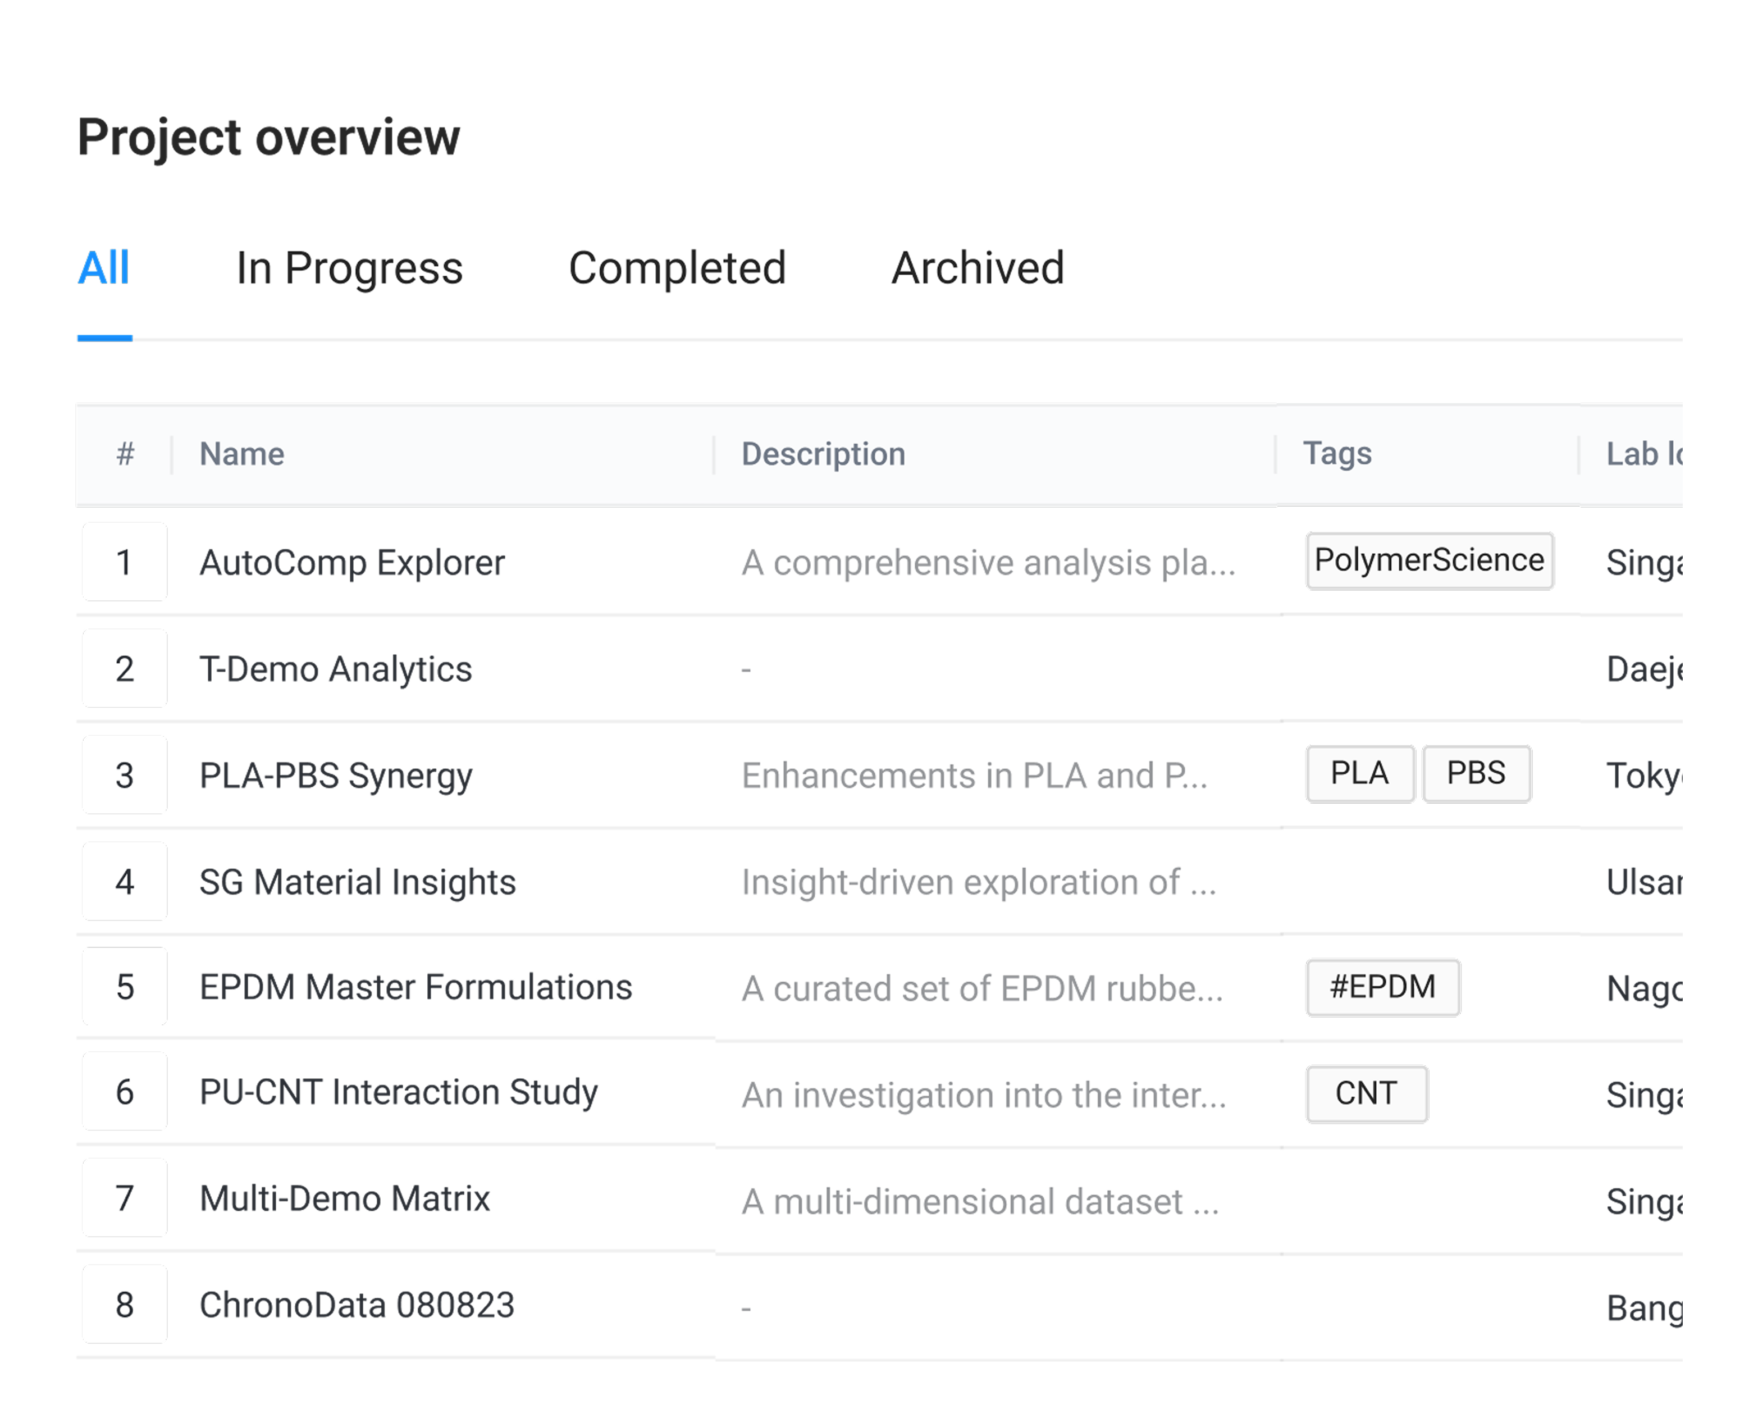Select the Completed tab
The height and width of the screenshot is (1418, 1758).
coord(677,268)
